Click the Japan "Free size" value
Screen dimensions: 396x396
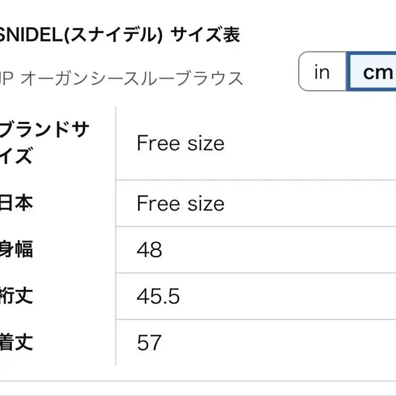(x=180, y=204)
